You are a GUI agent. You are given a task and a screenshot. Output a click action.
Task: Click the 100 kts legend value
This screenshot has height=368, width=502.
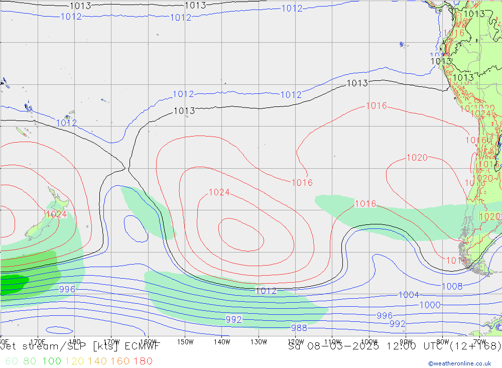pyautogui.click(x=52, y=361)
